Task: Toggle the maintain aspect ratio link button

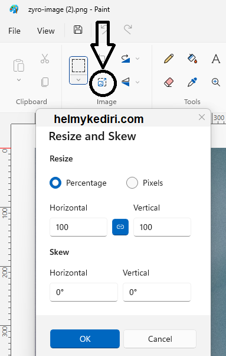Action: pos(120,227)
